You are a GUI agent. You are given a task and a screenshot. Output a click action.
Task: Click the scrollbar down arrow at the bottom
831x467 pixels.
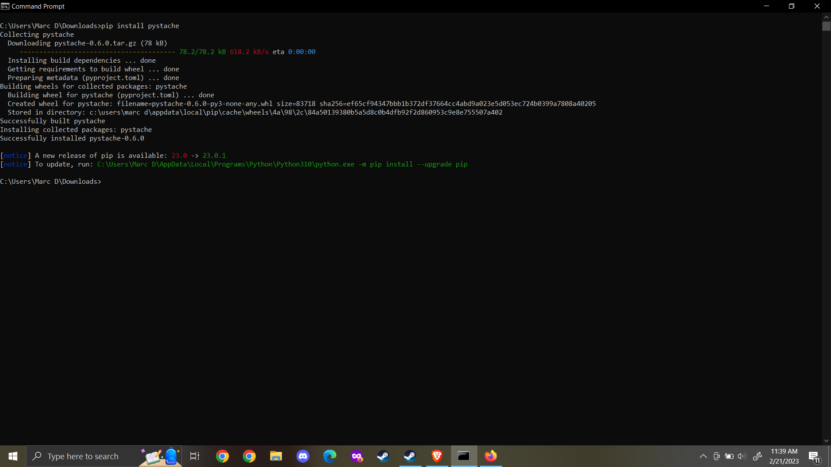pyautogui.click(x=826, y=441)
